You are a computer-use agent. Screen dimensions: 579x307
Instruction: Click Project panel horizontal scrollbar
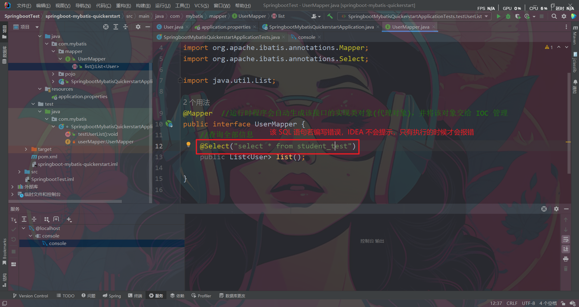(x=65, y=201)
